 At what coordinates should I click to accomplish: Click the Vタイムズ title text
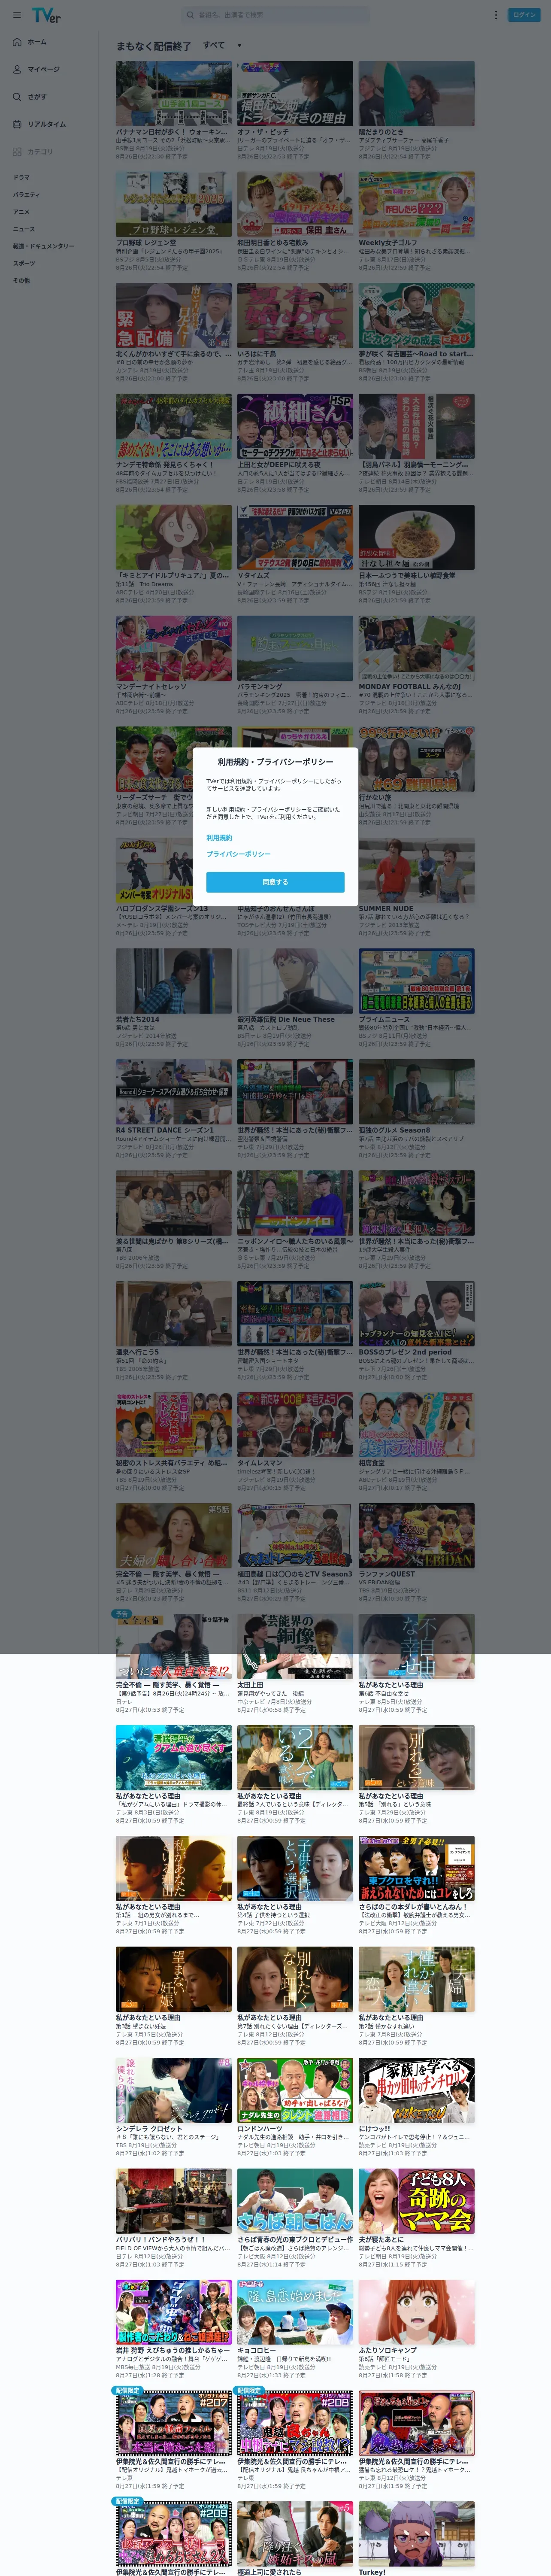253,576
